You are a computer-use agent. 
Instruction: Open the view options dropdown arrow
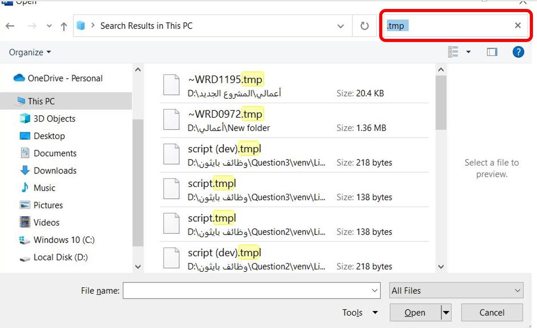coord(468,52)
